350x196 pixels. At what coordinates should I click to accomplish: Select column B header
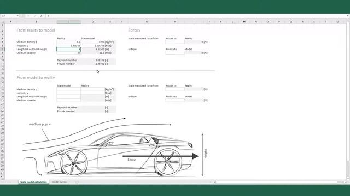[37, 22]
